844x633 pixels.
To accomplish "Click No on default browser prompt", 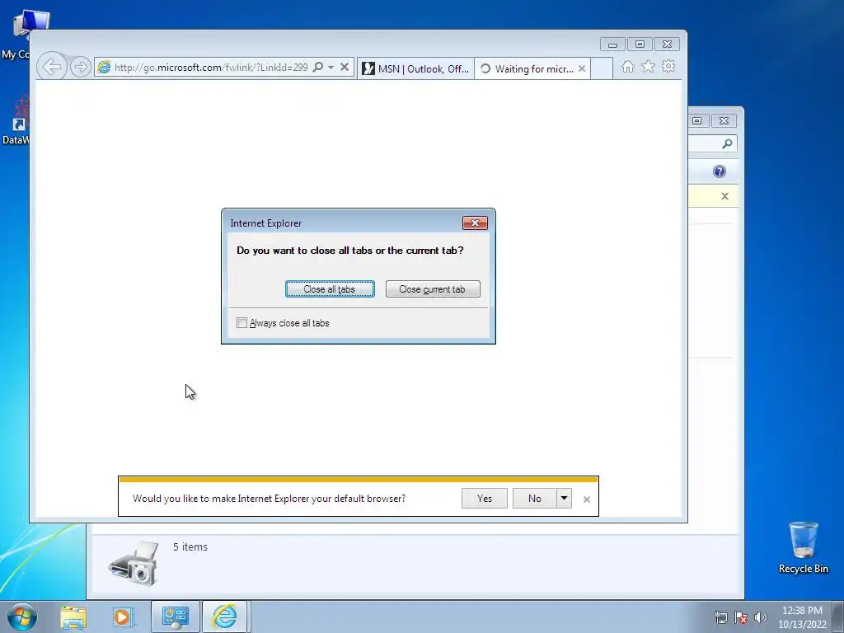I will tap(534, 499).
